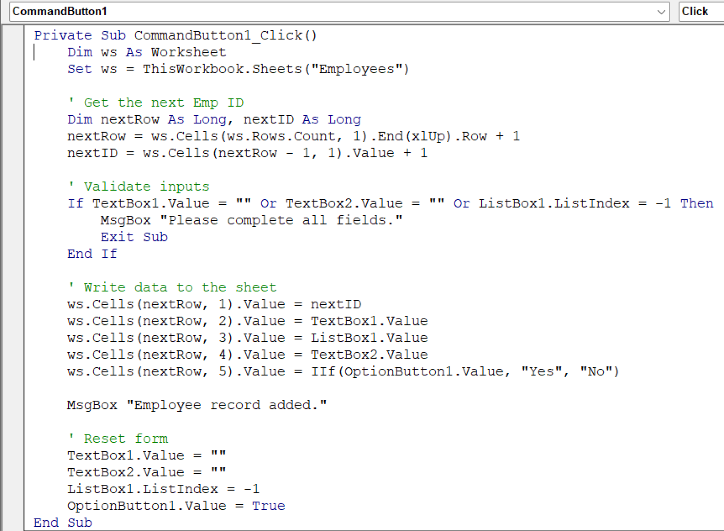Click the Validate inputs comment line
724x531 pixels.
pyautogui.click(x=139, y=186)
